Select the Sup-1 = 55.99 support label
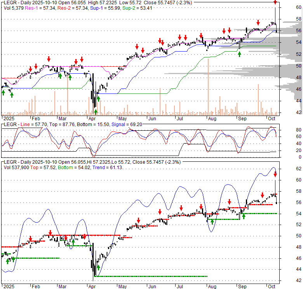This screenshot has height=289, width=303. [100, 7]
